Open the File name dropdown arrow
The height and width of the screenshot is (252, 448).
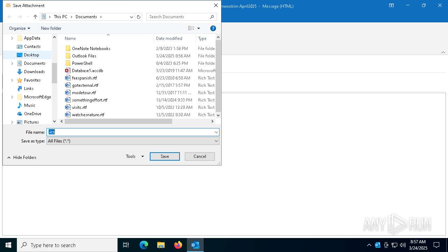[216, 132]
